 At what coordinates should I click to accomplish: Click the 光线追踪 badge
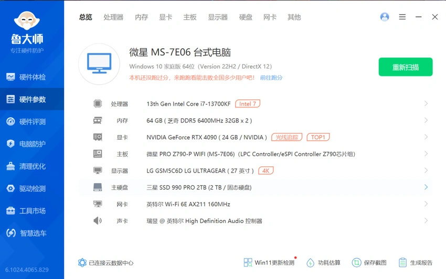tap(286, 137)
